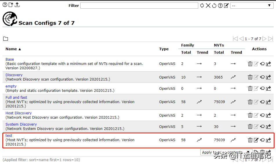
Task: Click NVTs Total column header
Action: (x=219, y=52)
